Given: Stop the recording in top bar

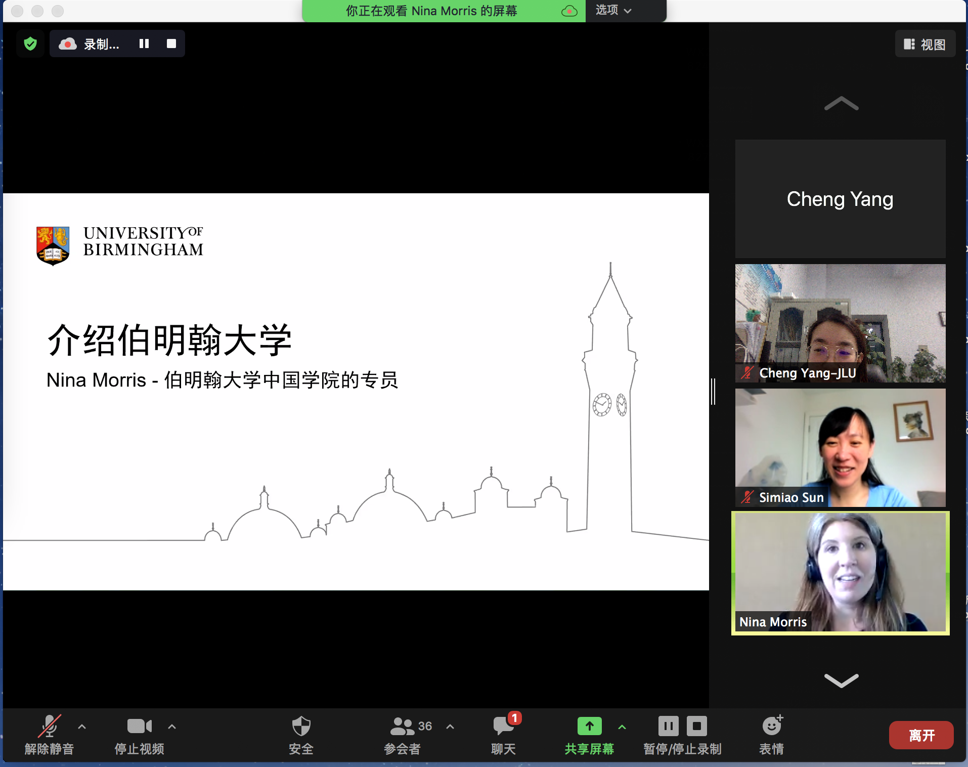Looking at the screenshot, I should [x=171, y=44].
